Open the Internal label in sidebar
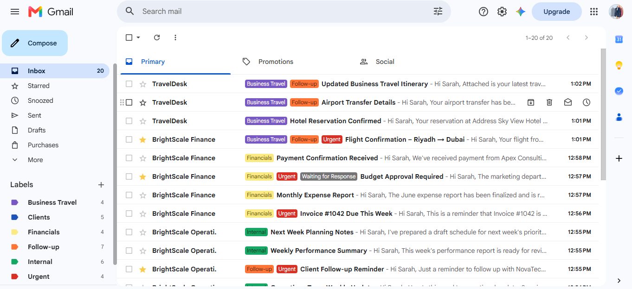 tap(55, 262)
